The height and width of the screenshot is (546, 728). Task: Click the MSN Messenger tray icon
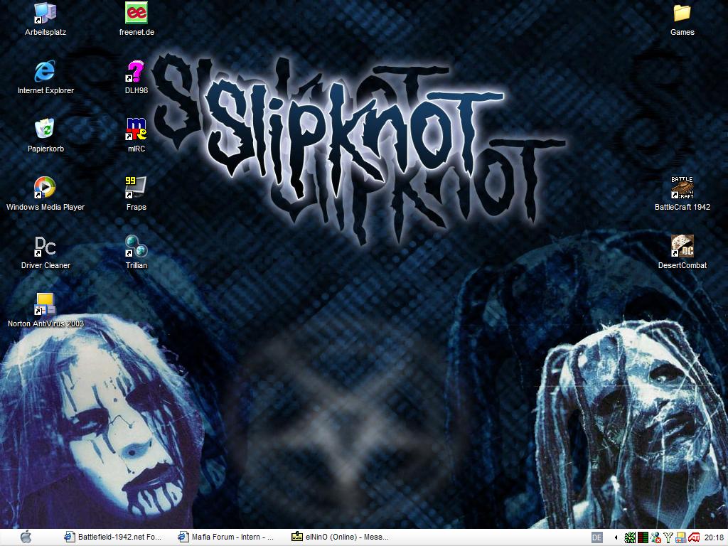pos(655,537)
